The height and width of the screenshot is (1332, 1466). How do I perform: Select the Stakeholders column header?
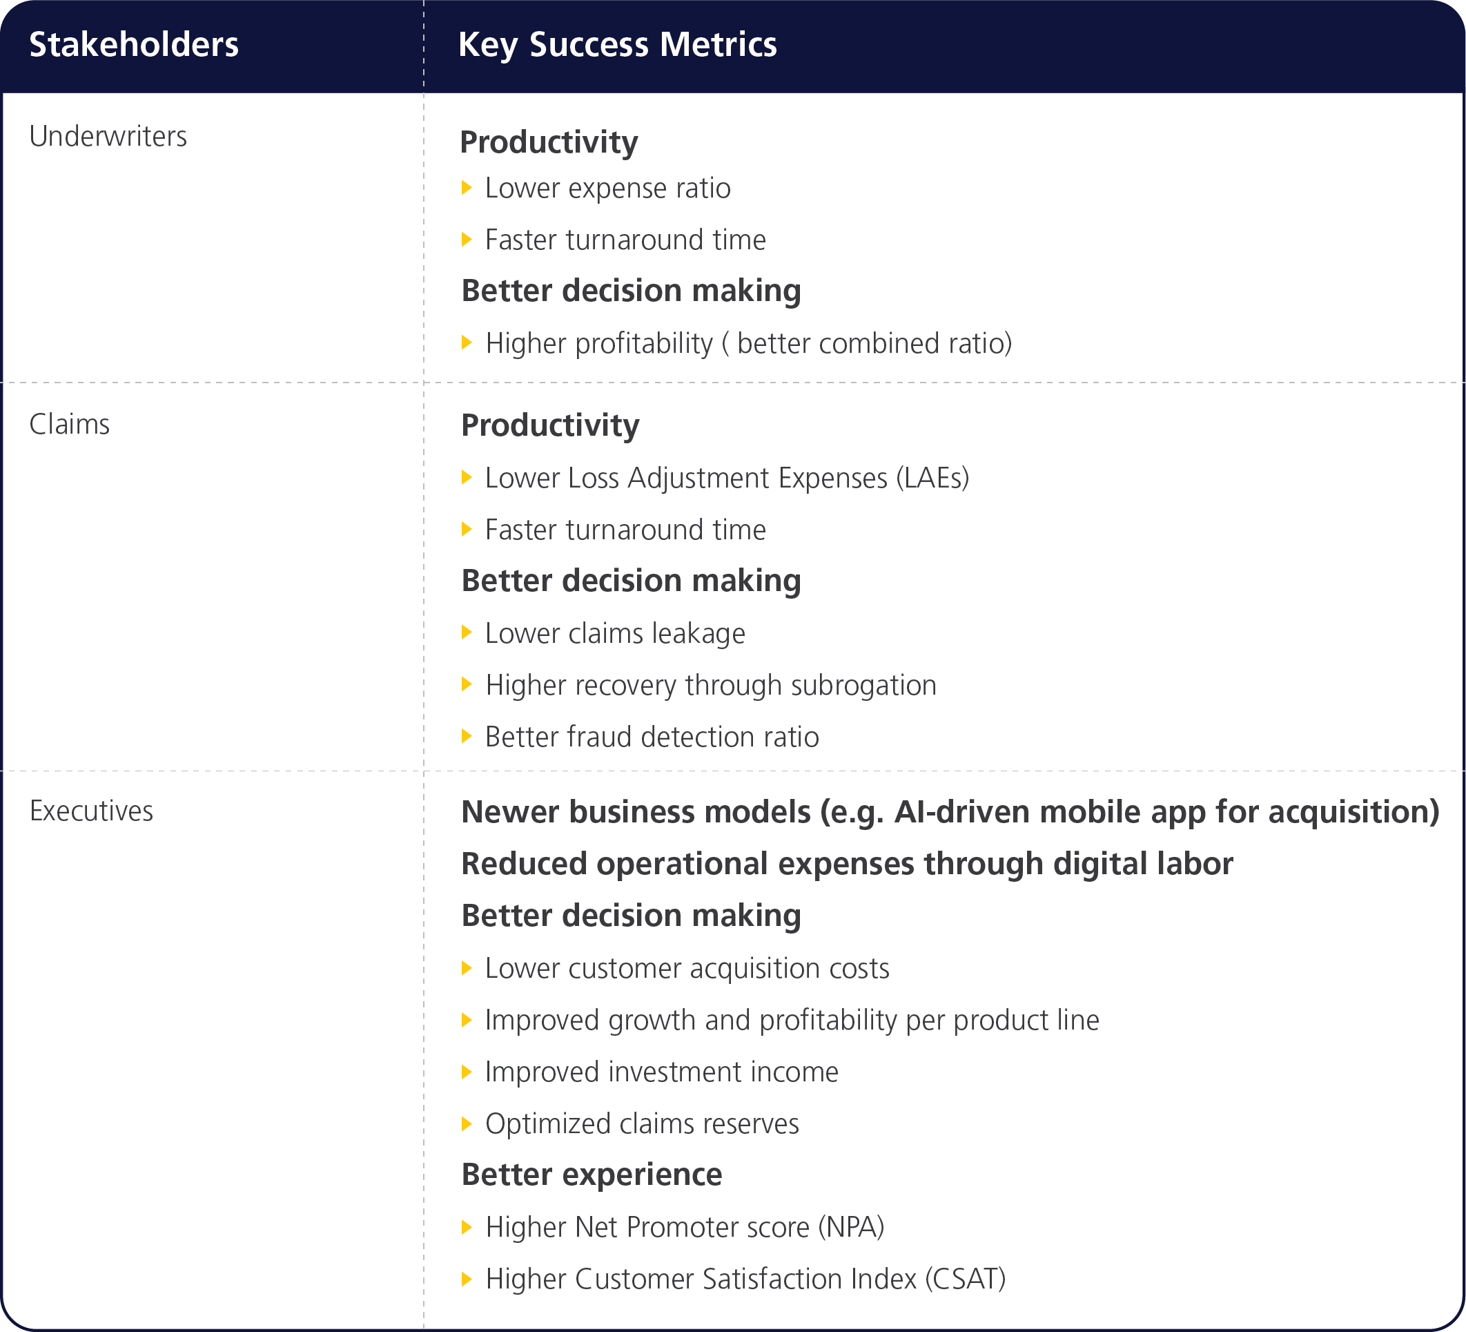tap(134, 44)
